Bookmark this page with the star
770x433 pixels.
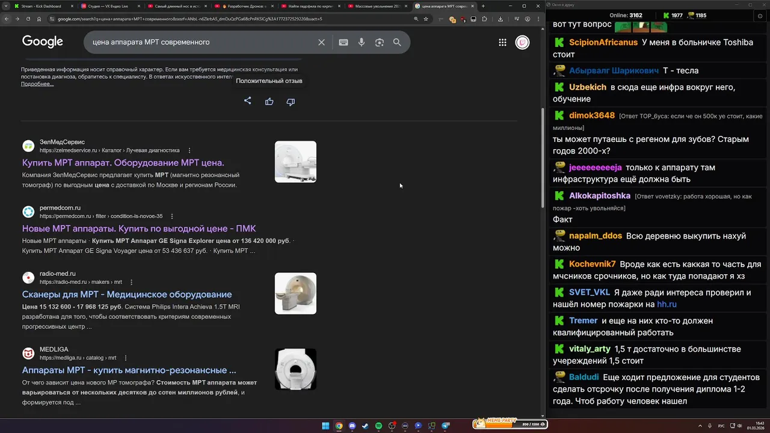(426, 19)
